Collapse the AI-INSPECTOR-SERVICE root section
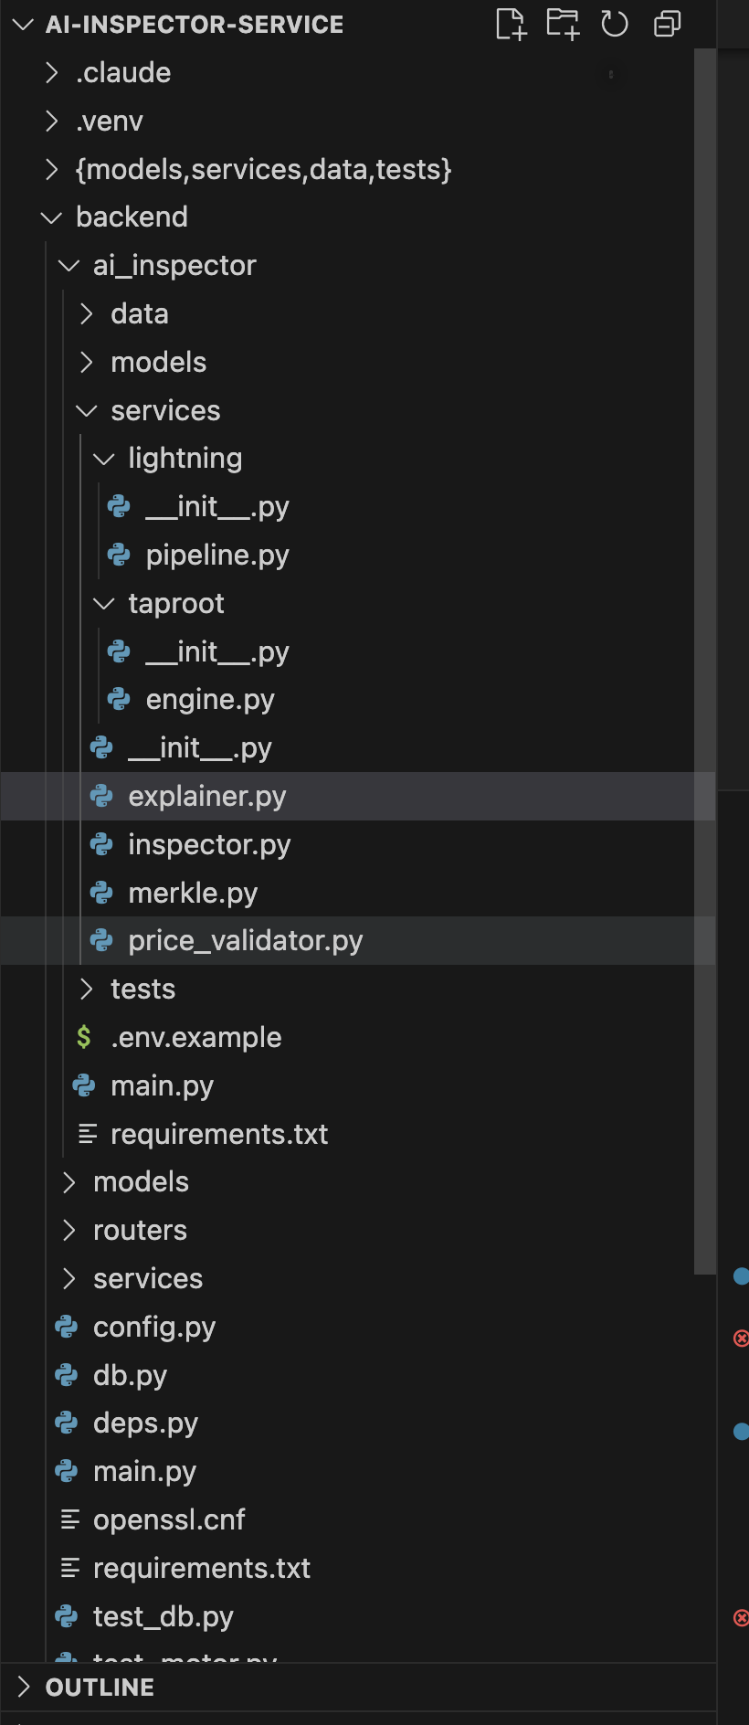Image resolution: width=749 pixels, height=1725 pixels. tap(24, 25)
